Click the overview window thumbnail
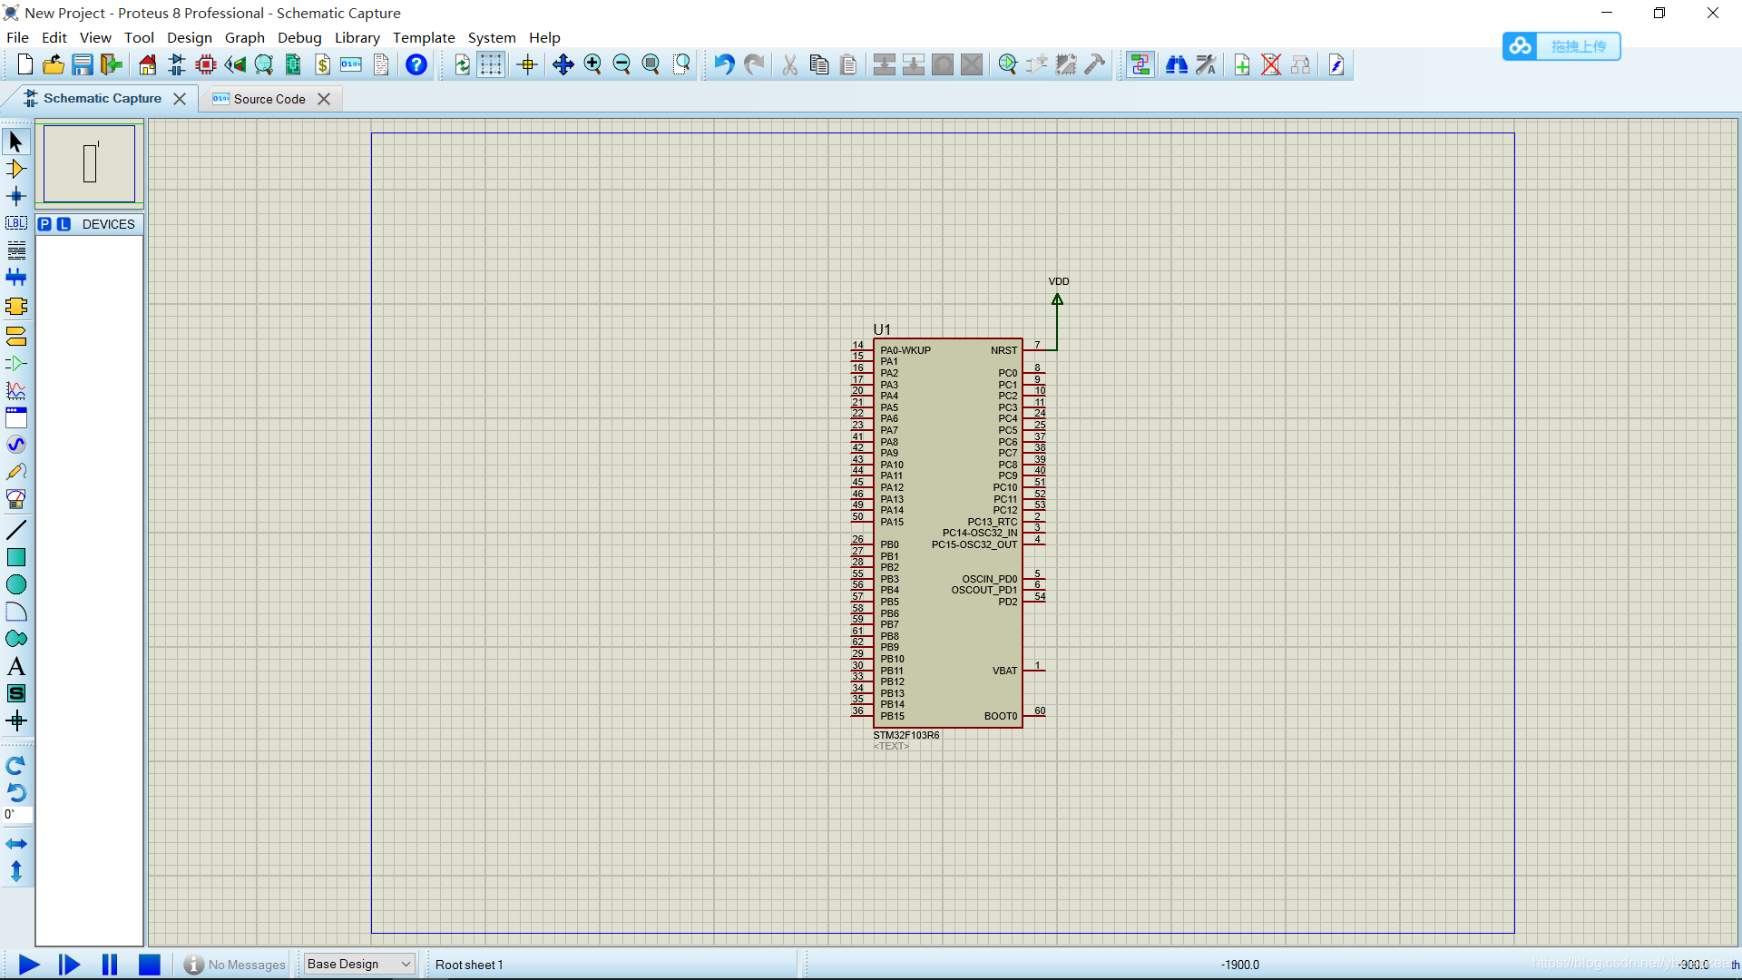1742x980 pixels. (89, 163)
